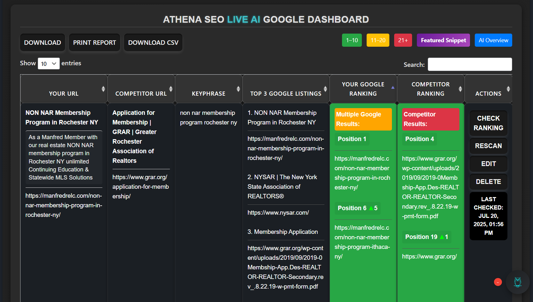Click the Check Ranking button

pos(489,123)
